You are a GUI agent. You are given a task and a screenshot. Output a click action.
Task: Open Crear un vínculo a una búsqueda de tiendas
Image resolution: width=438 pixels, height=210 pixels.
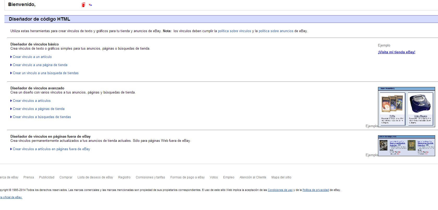tap(46, 73)
